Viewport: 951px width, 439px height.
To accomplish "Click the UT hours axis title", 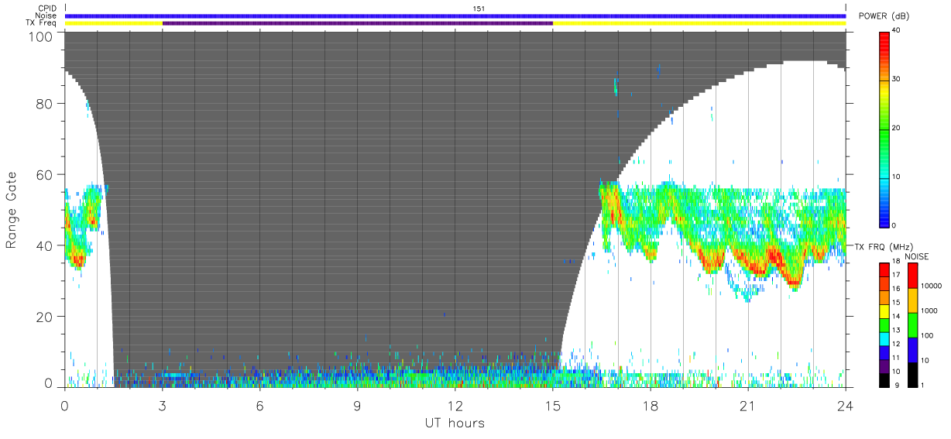I will point(455,423).
